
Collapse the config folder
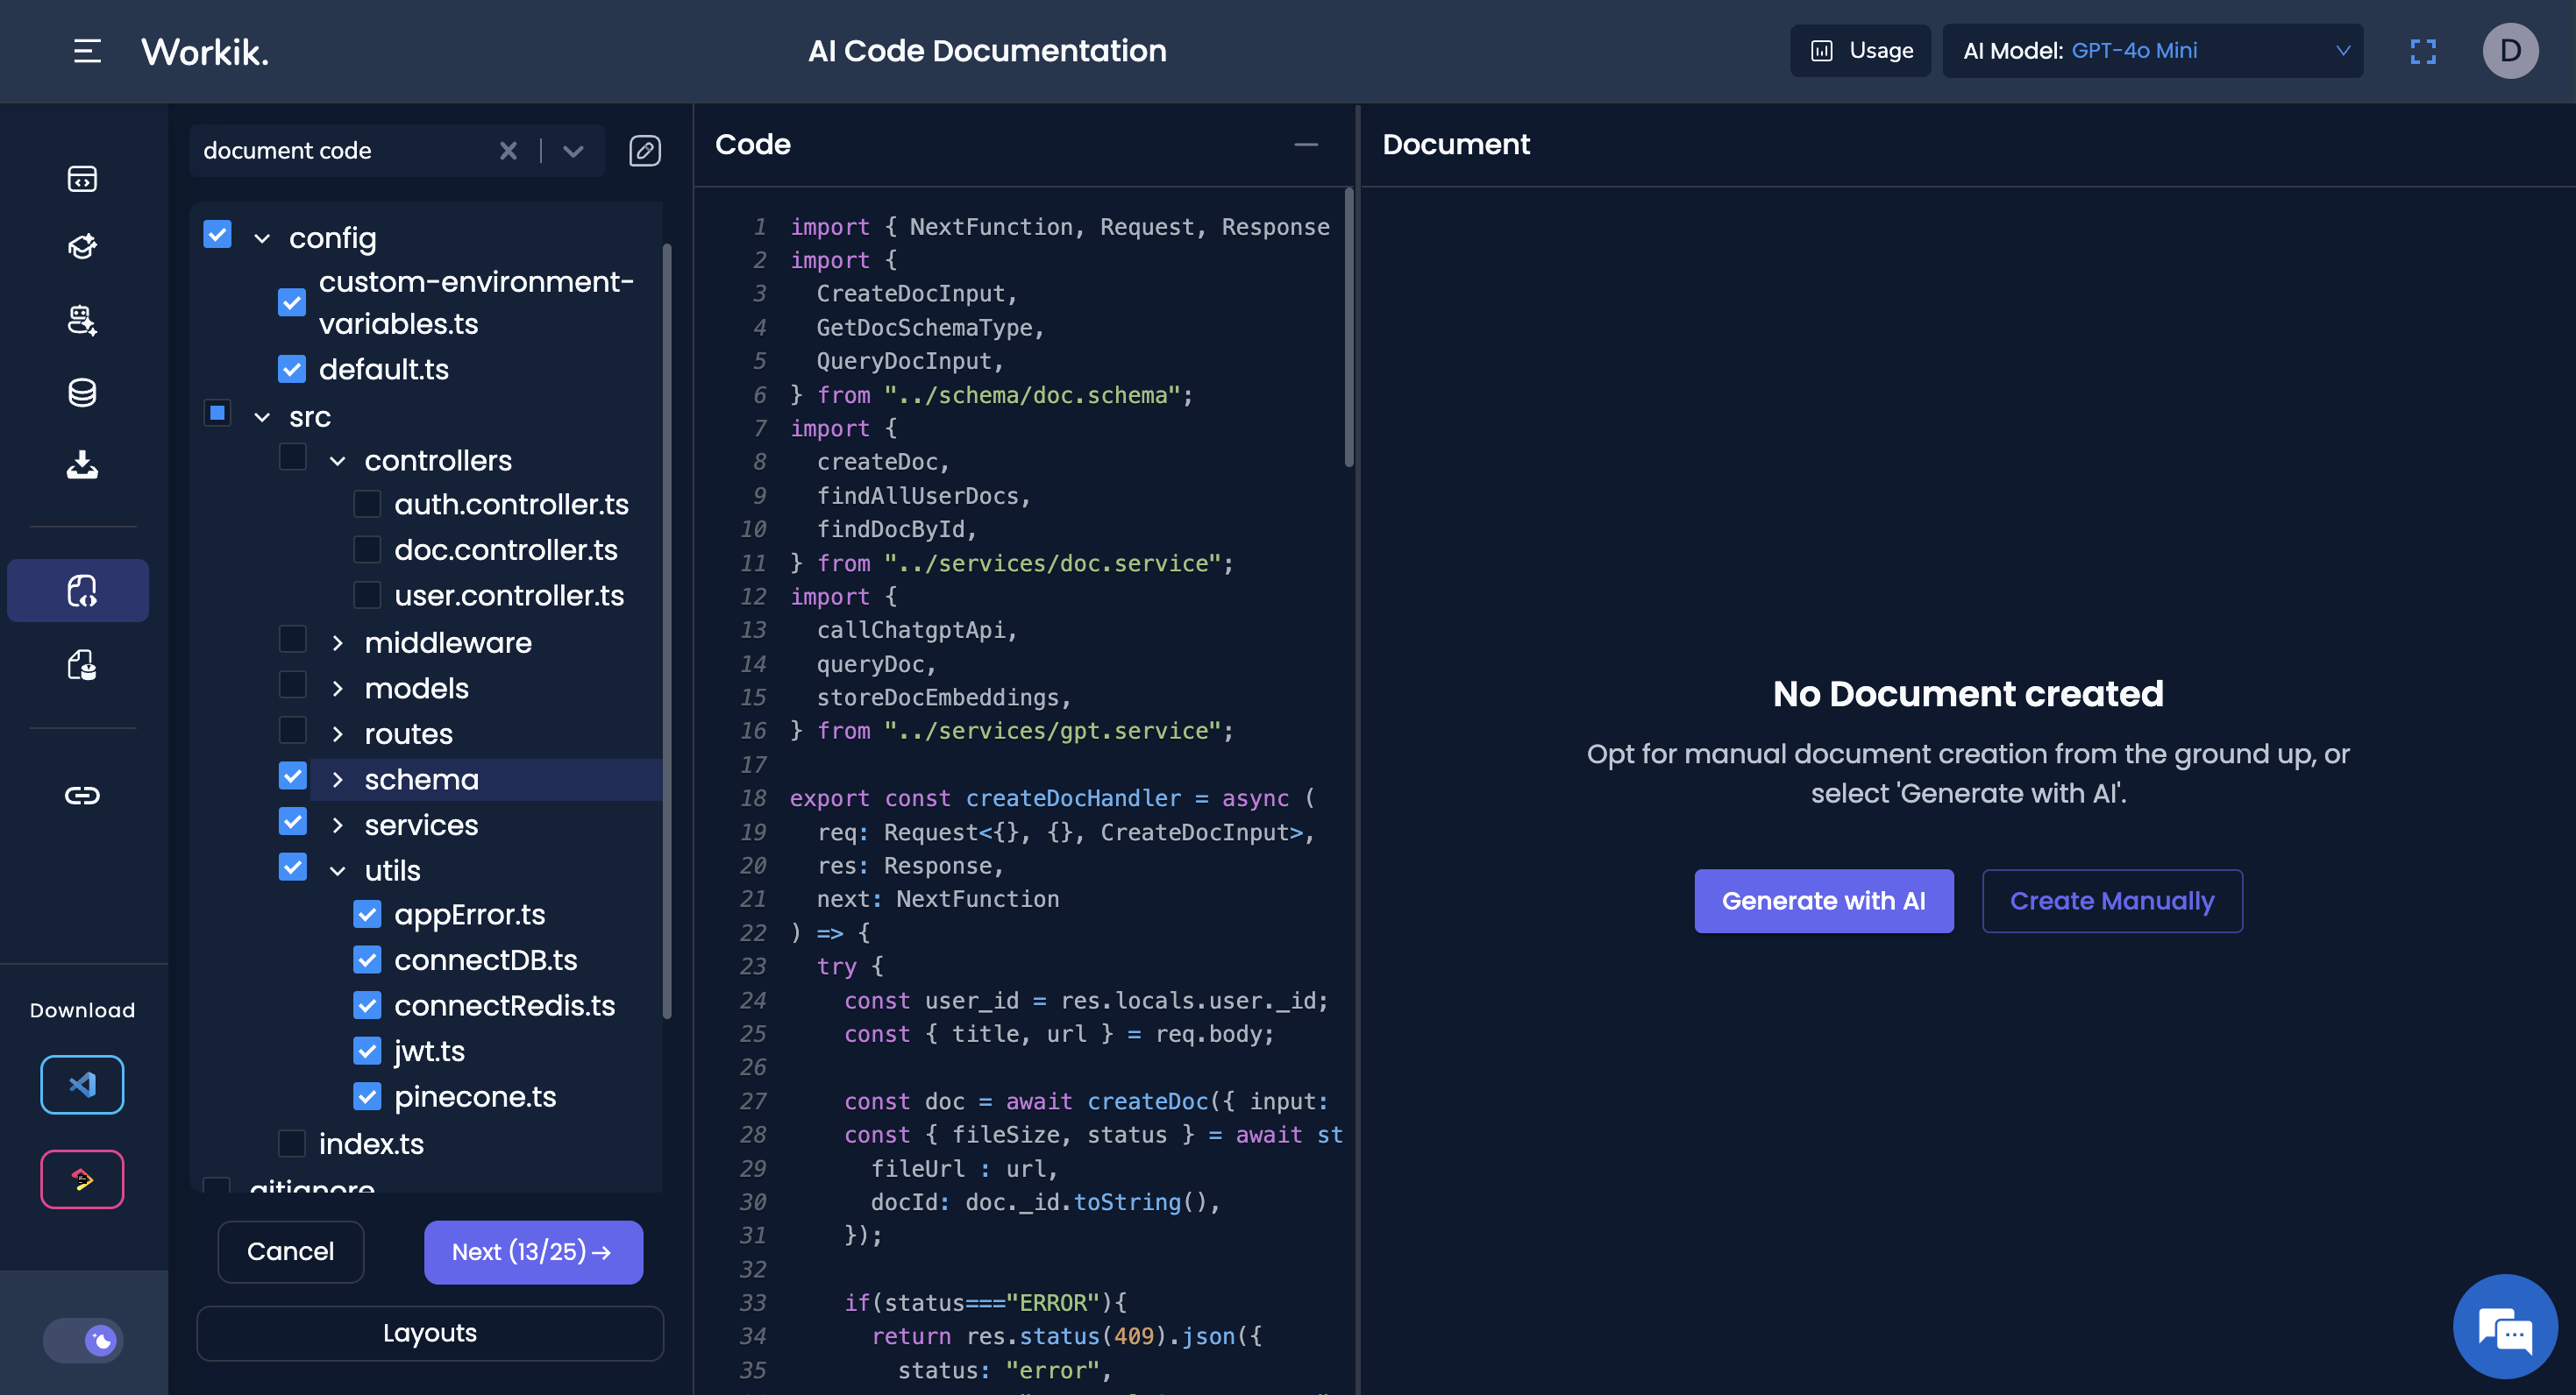coord(262,239)
